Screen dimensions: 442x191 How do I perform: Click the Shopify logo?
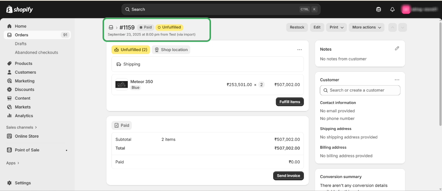click(20, 10)
